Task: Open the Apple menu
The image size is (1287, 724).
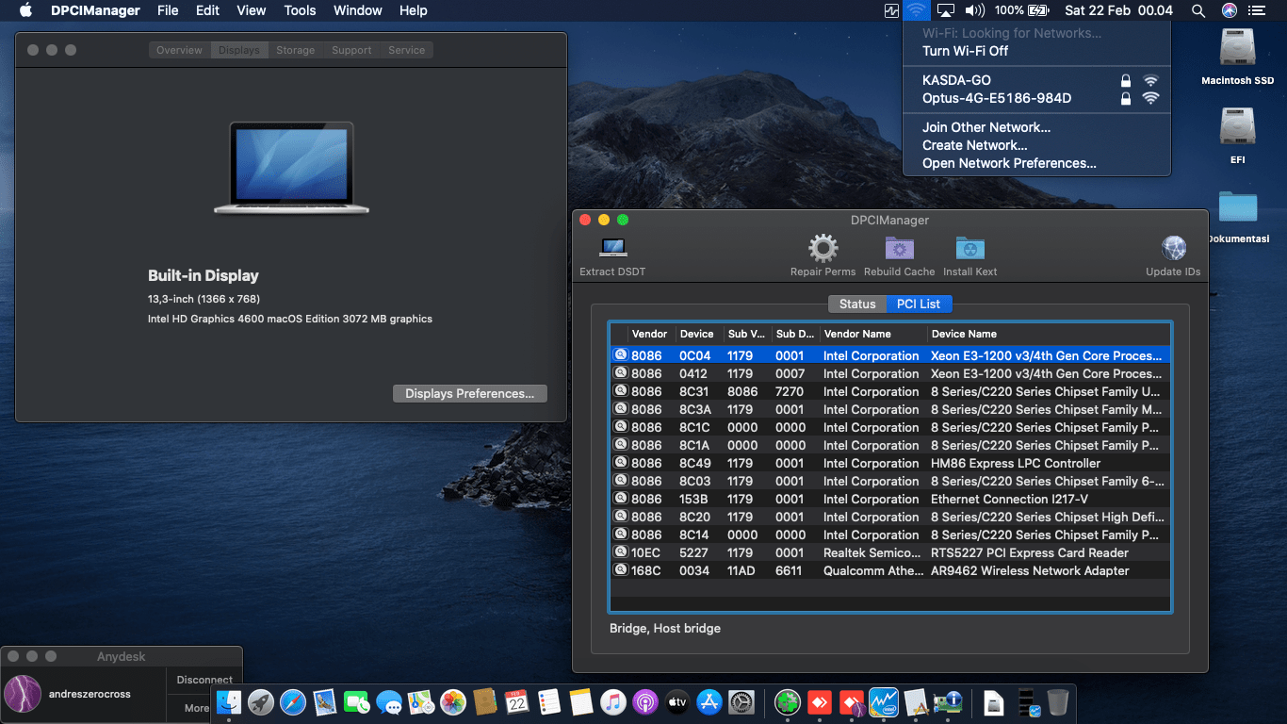Action: pos(25,10)
